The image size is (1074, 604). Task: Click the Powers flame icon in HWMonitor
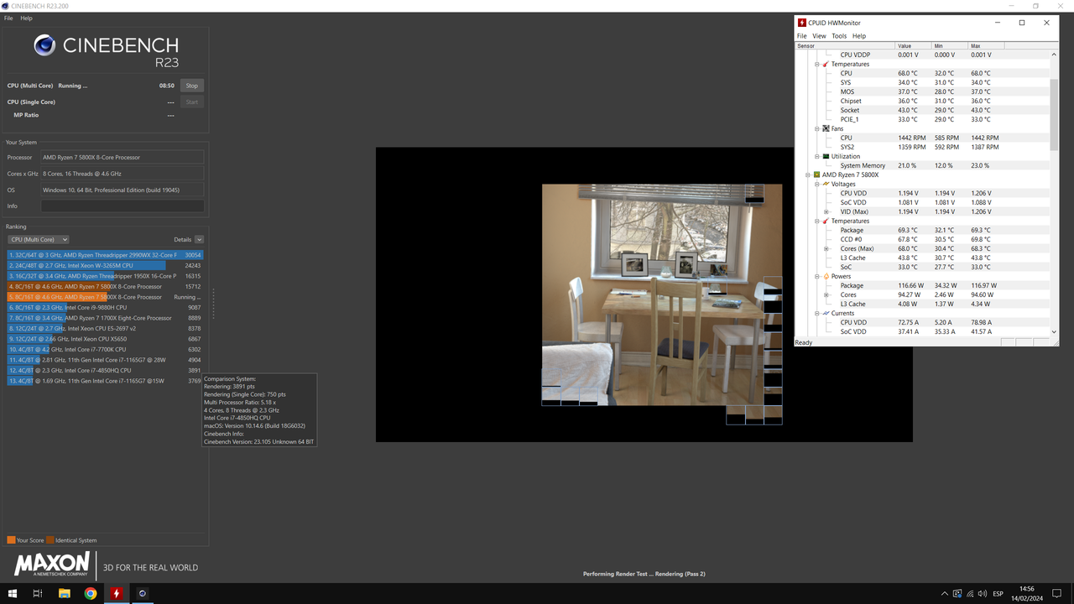click(x=826, y=276)
